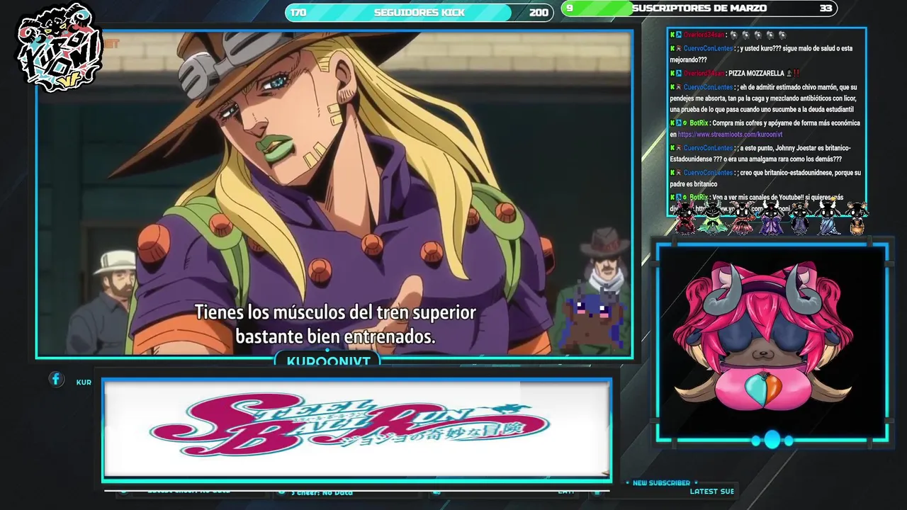This screenshot has height=510, width=907.
Task: Click the Suscriptores de Marzo goal bar
Action: (699, 8)
